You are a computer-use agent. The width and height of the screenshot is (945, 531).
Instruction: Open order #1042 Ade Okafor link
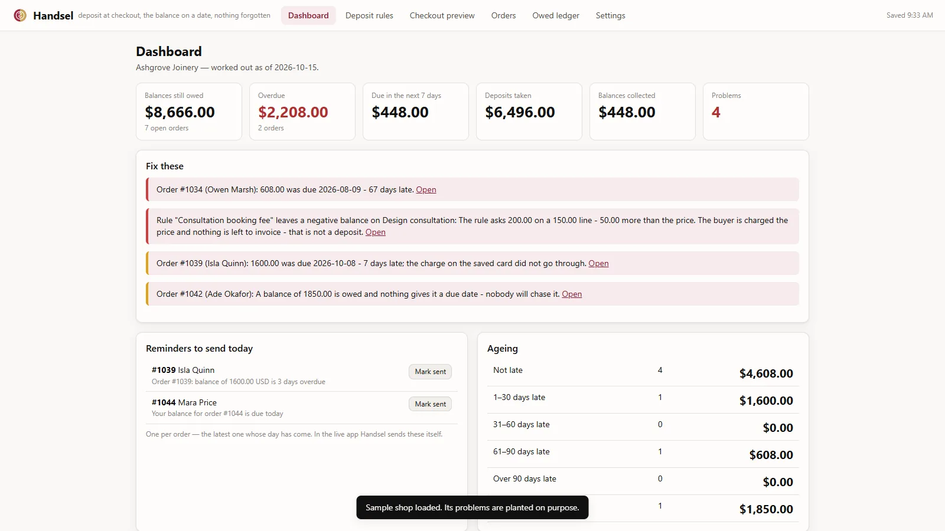[572, 294]
